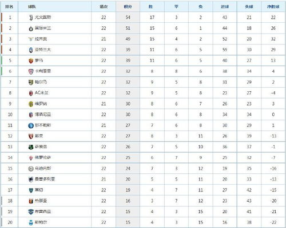Click the Napoli blue circle logo in row 11
The height and width of the screenshot is (228, 286).
(31, 125)
